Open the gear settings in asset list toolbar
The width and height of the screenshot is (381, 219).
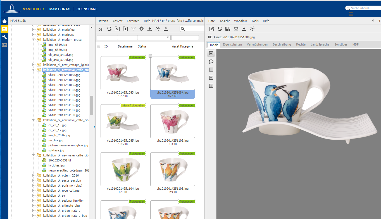(142, 29)
